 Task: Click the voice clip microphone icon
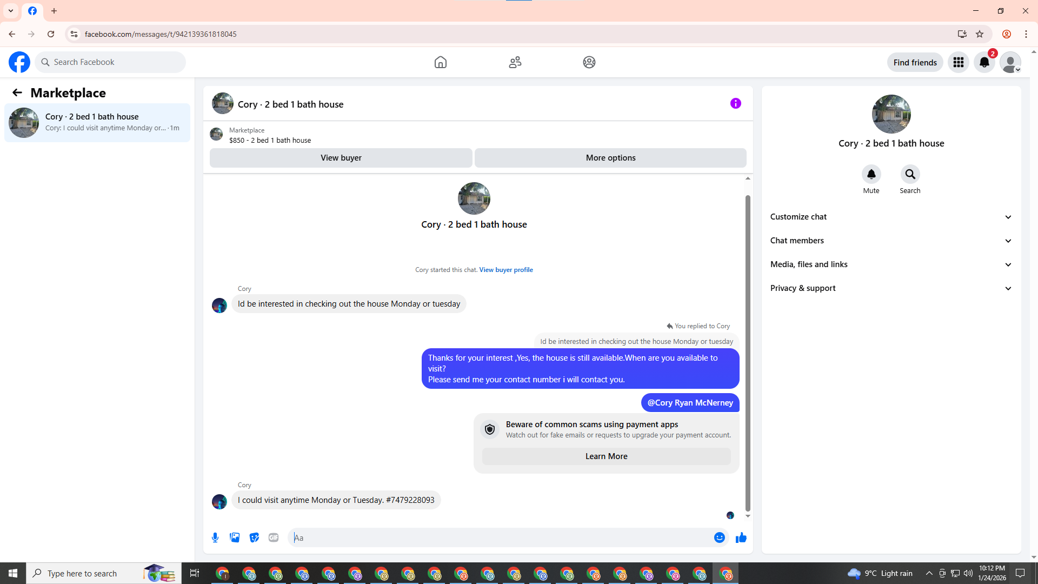tap(215, 537)
